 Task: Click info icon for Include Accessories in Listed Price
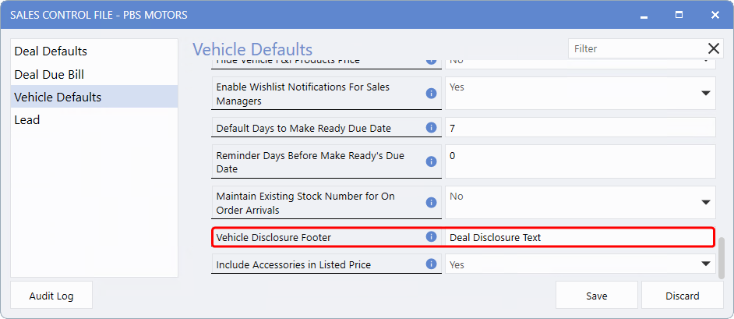coord(431,264)
